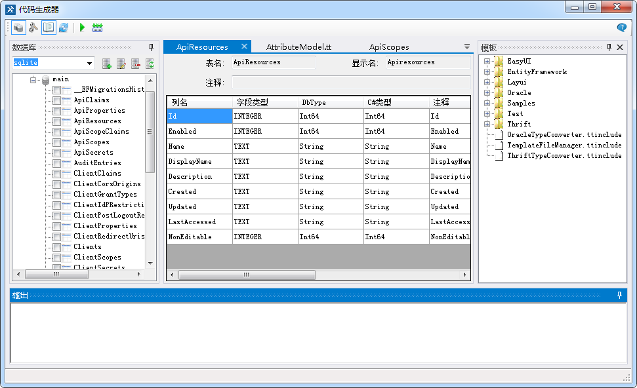
Task: Edit the database connection with pencil icon
Action: point(121,64)
